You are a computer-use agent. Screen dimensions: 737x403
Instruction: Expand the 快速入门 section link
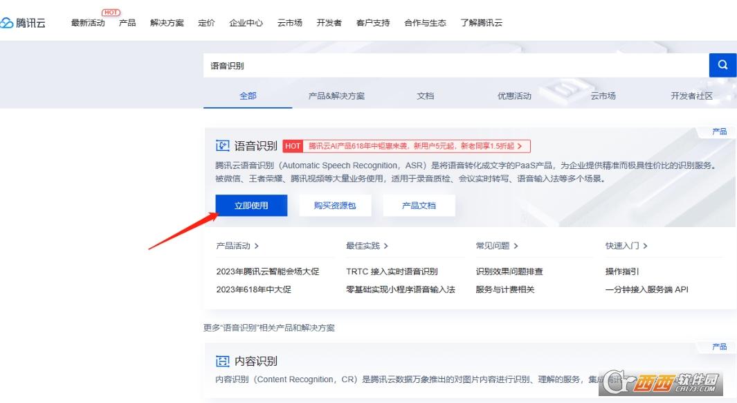pos(626,246)
